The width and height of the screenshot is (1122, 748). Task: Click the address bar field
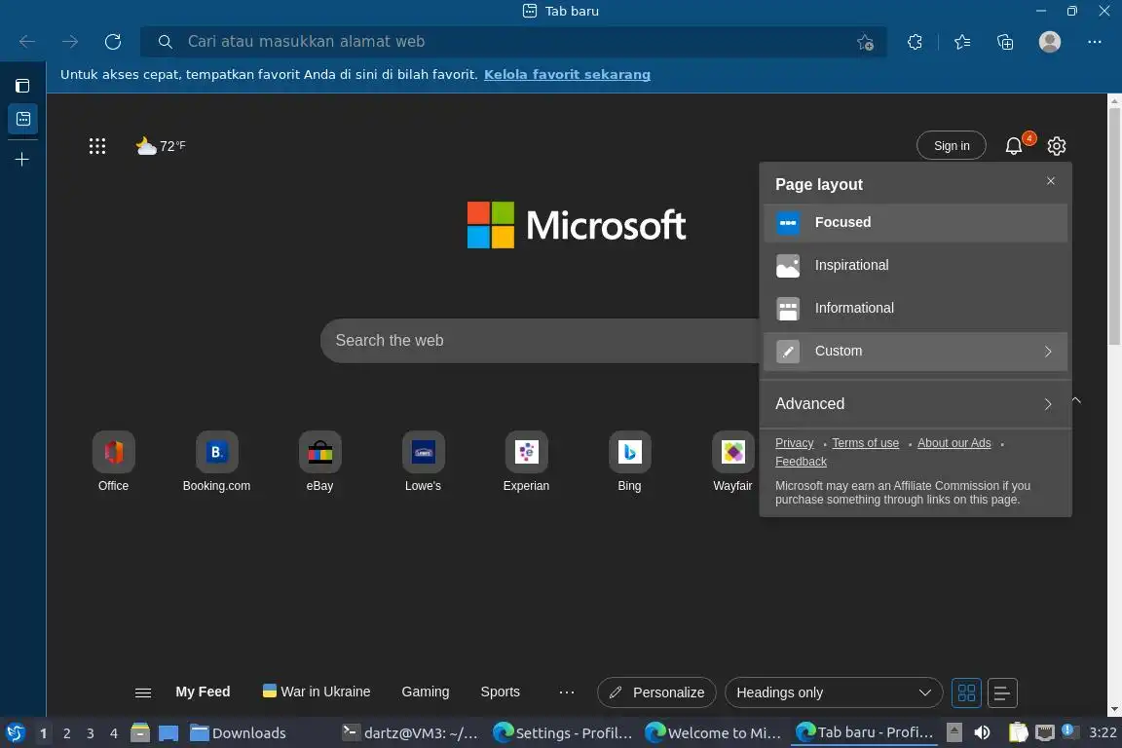(x=514, y=42)
